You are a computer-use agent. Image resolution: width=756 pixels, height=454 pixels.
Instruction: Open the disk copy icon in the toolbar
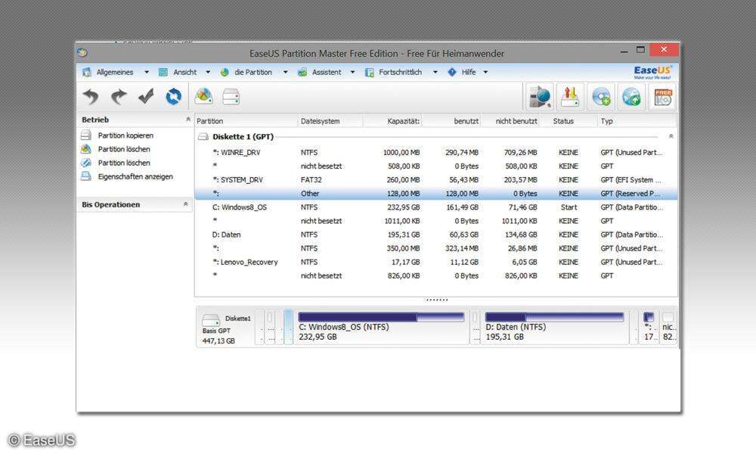pos(203,97)
